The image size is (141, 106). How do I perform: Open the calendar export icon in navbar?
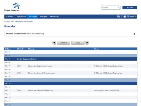pyautogui.click(x=118, y=16)
